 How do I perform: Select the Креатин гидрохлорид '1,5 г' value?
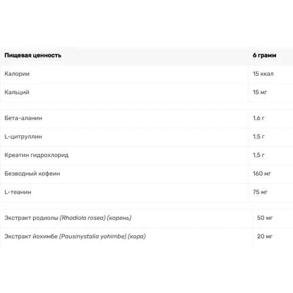tap(258, 155)
